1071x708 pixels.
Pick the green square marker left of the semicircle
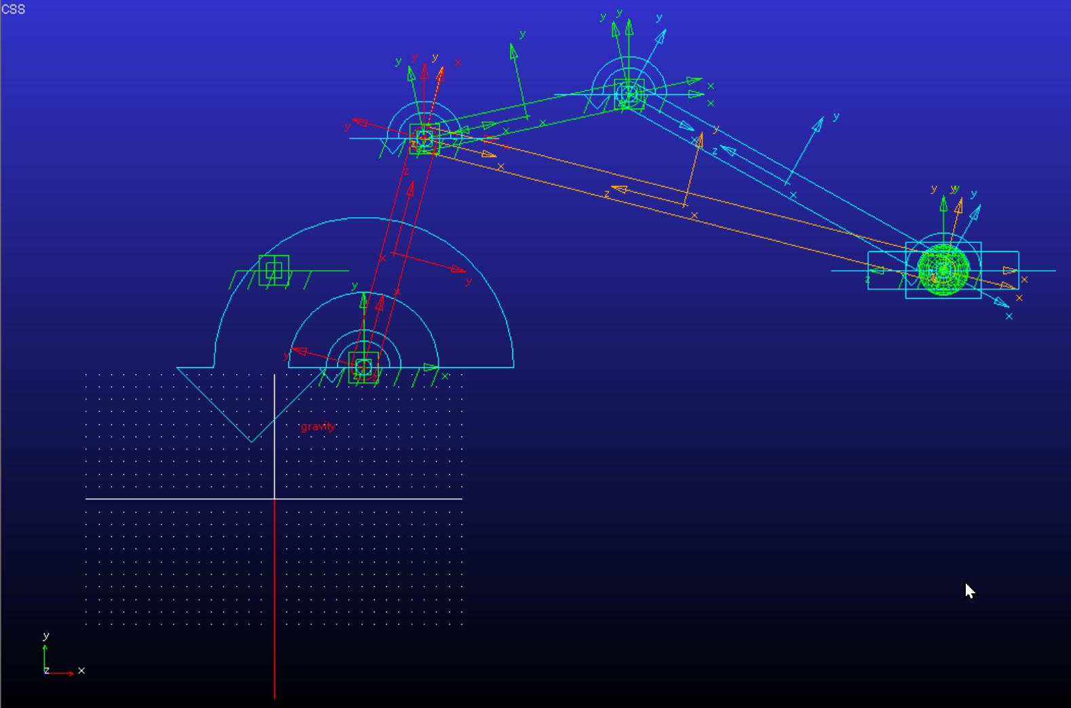[274, 270]
